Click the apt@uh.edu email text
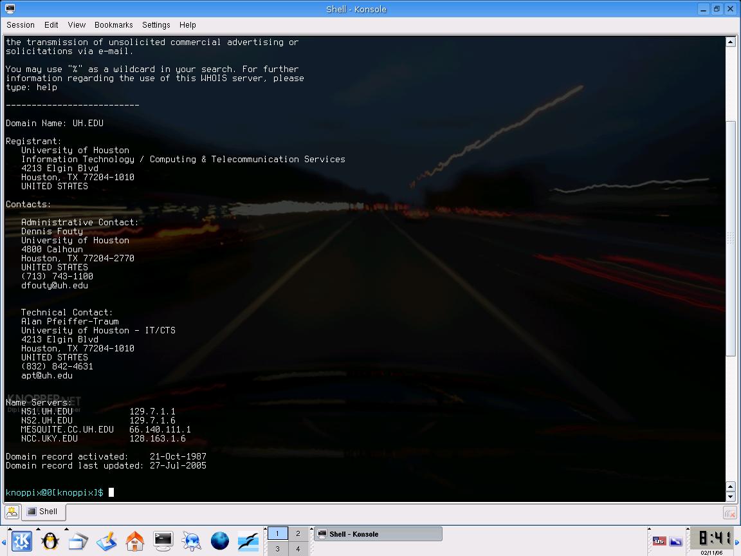The image size is (741, 556). [47, 375]
